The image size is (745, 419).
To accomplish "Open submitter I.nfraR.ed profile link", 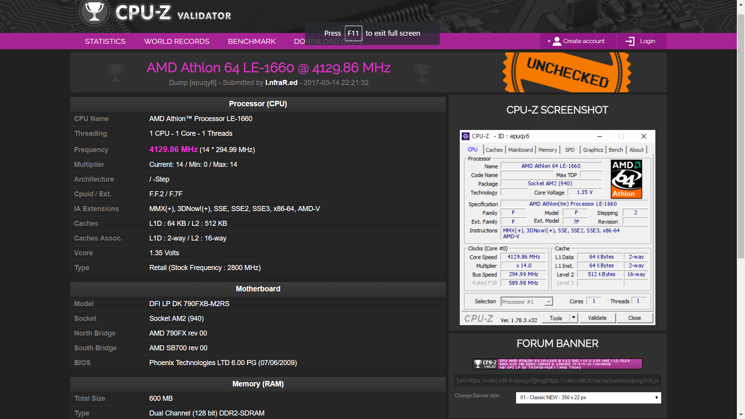I will click(x=281, y=83).
